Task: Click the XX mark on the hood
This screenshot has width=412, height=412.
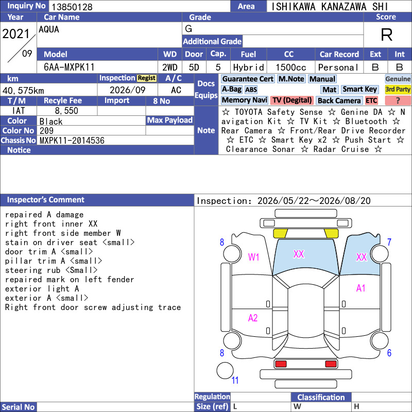Action: (x=299, y=254)
